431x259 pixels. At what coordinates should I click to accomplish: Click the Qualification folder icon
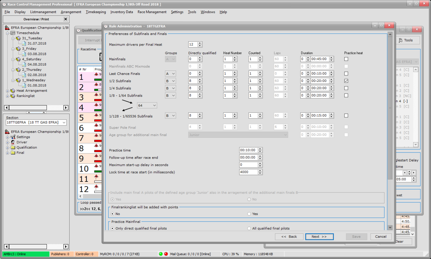click(x=13, y=148)
